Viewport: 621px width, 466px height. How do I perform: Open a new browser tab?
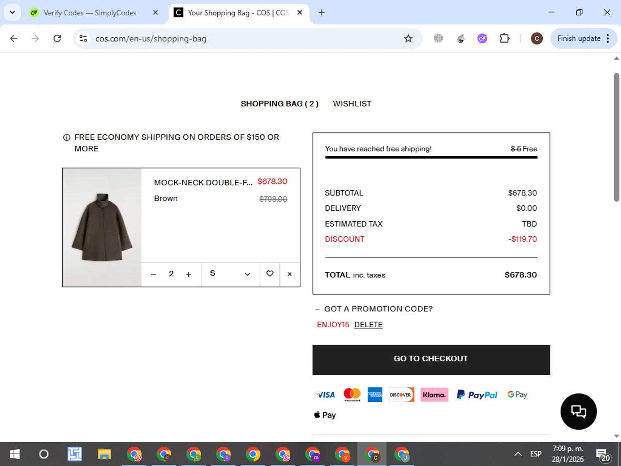coord(321,12)
